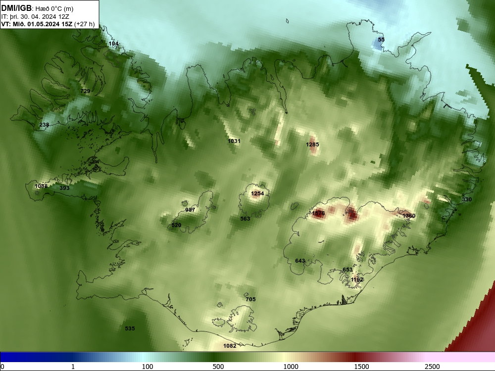Image resolution: width=495 pixels, height=371 pixels.
Task: Click the 563 value label
Action: [x=245, y=219]
